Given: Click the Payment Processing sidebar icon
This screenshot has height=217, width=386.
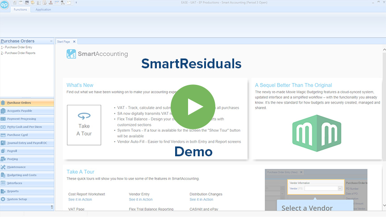Looking at the screenshot, I should (3, 119).
